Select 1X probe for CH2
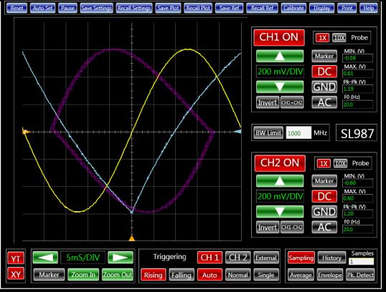Viewport: 386px width, 292px height. coord(324,163)
